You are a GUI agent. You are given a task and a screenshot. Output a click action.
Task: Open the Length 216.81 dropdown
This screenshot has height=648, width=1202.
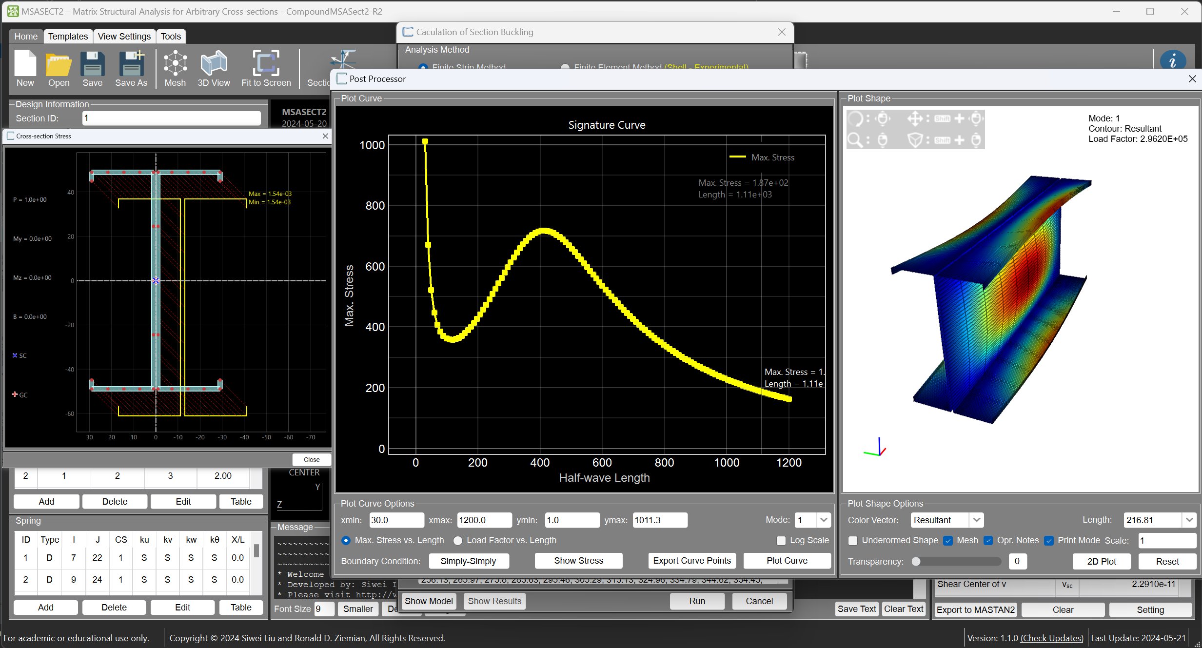[x=1189, y=520]
